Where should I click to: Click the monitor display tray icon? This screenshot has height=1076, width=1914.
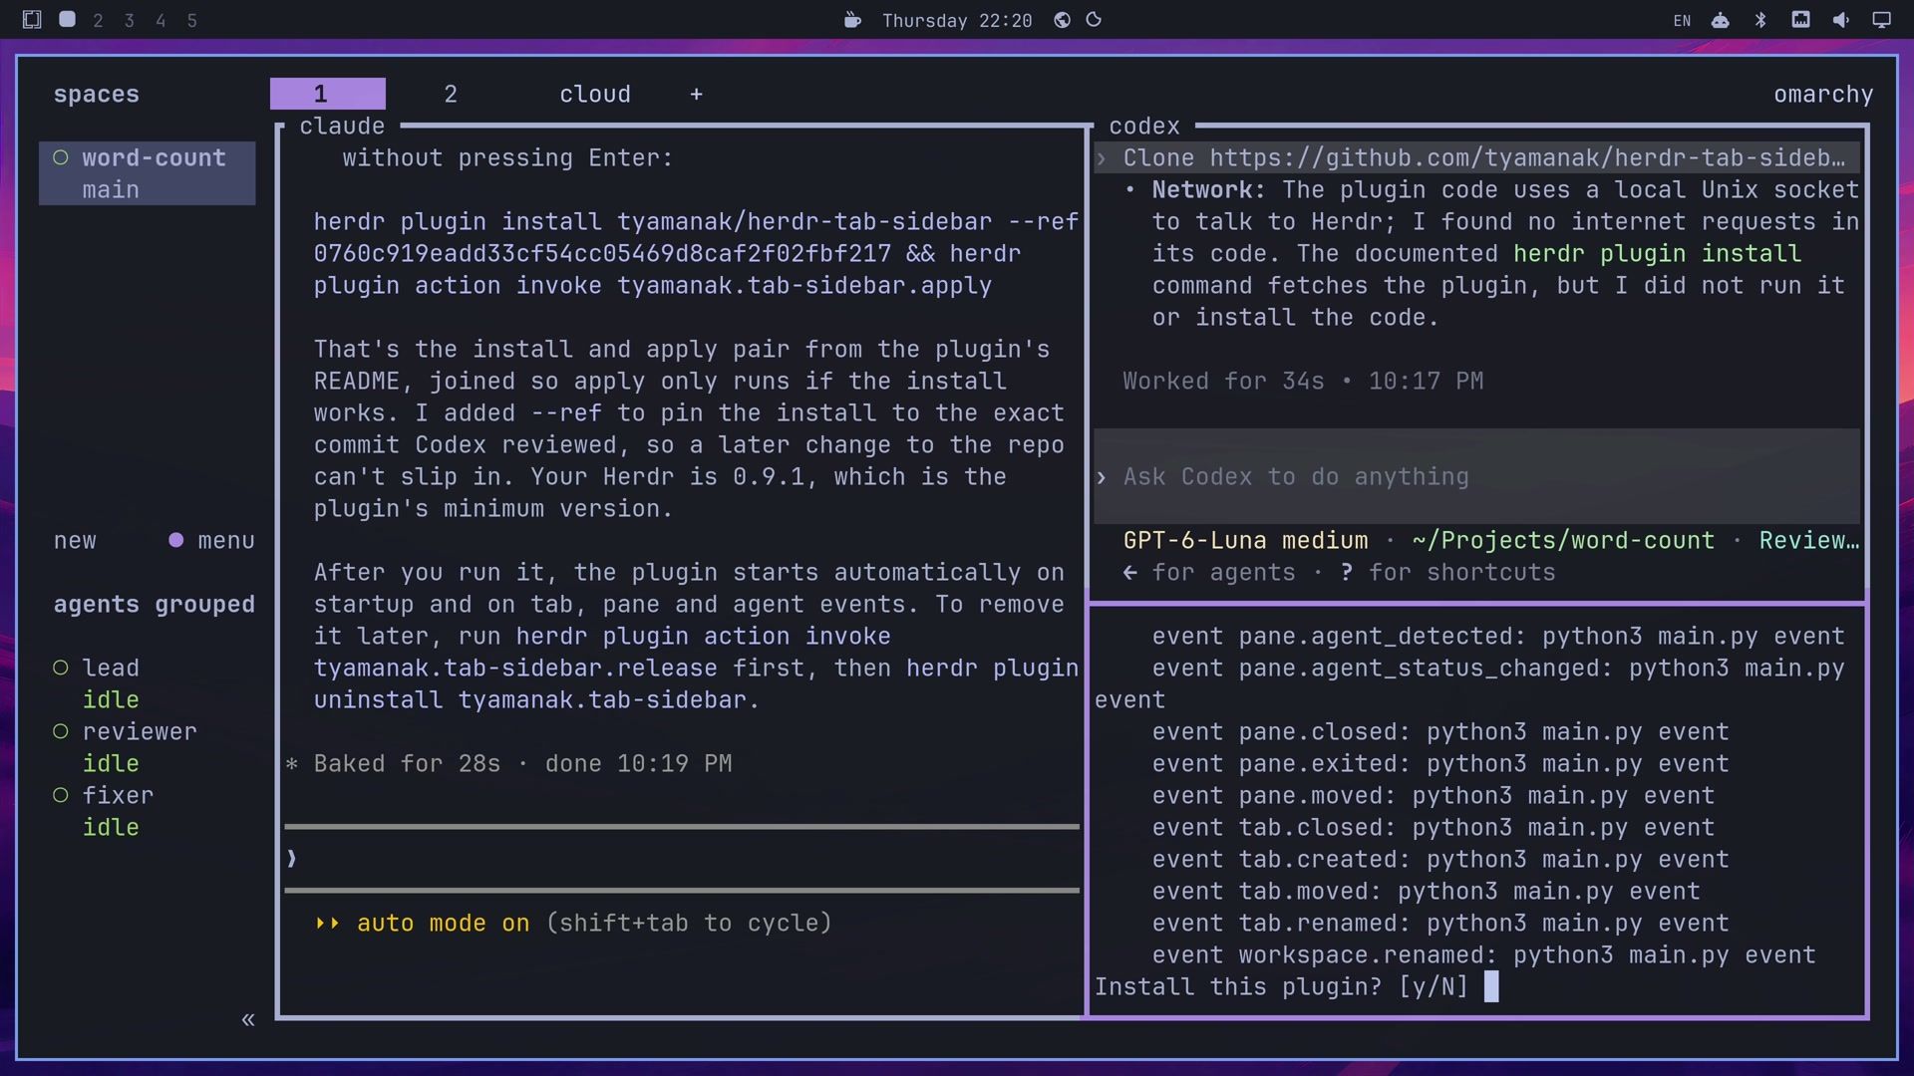1881,20
